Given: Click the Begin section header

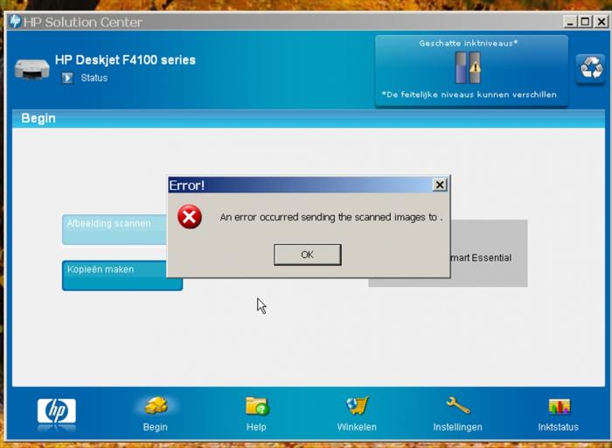Looking at the screenshot, I should pos(38,118).
